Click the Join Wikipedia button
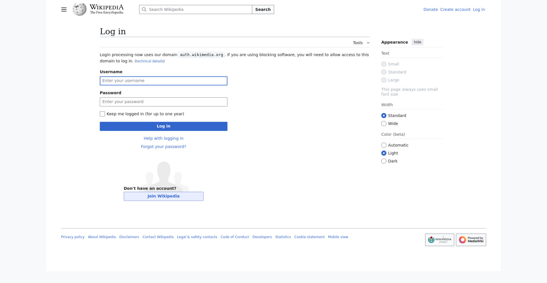This screenshot has height=283, width=547. point(163,196)
